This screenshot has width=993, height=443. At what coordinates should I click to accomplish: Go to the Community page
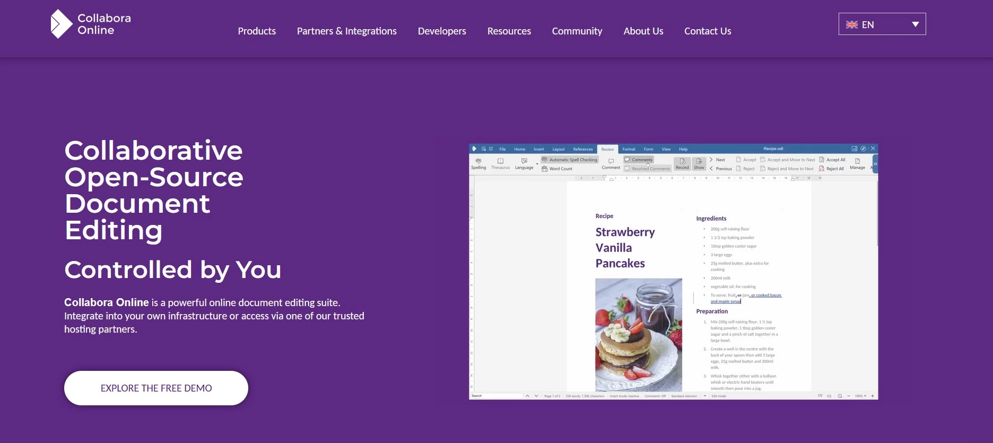pos(577,31)
